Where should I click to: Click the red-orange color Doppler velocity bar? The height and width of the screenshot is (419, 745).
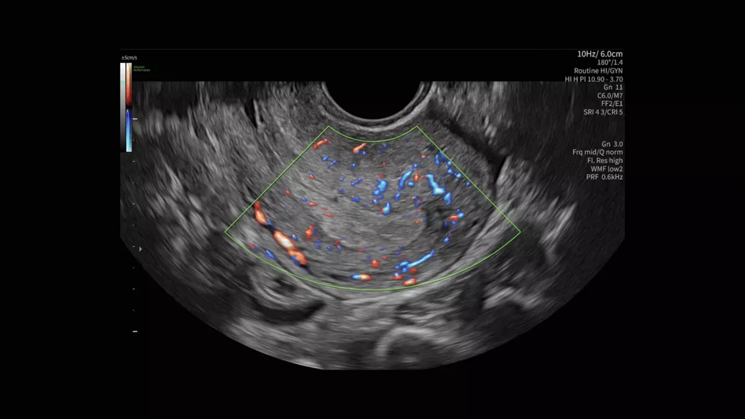click(x=129, y=84)
